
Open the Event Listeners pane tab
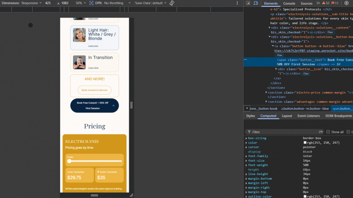(x=308, y=116)
